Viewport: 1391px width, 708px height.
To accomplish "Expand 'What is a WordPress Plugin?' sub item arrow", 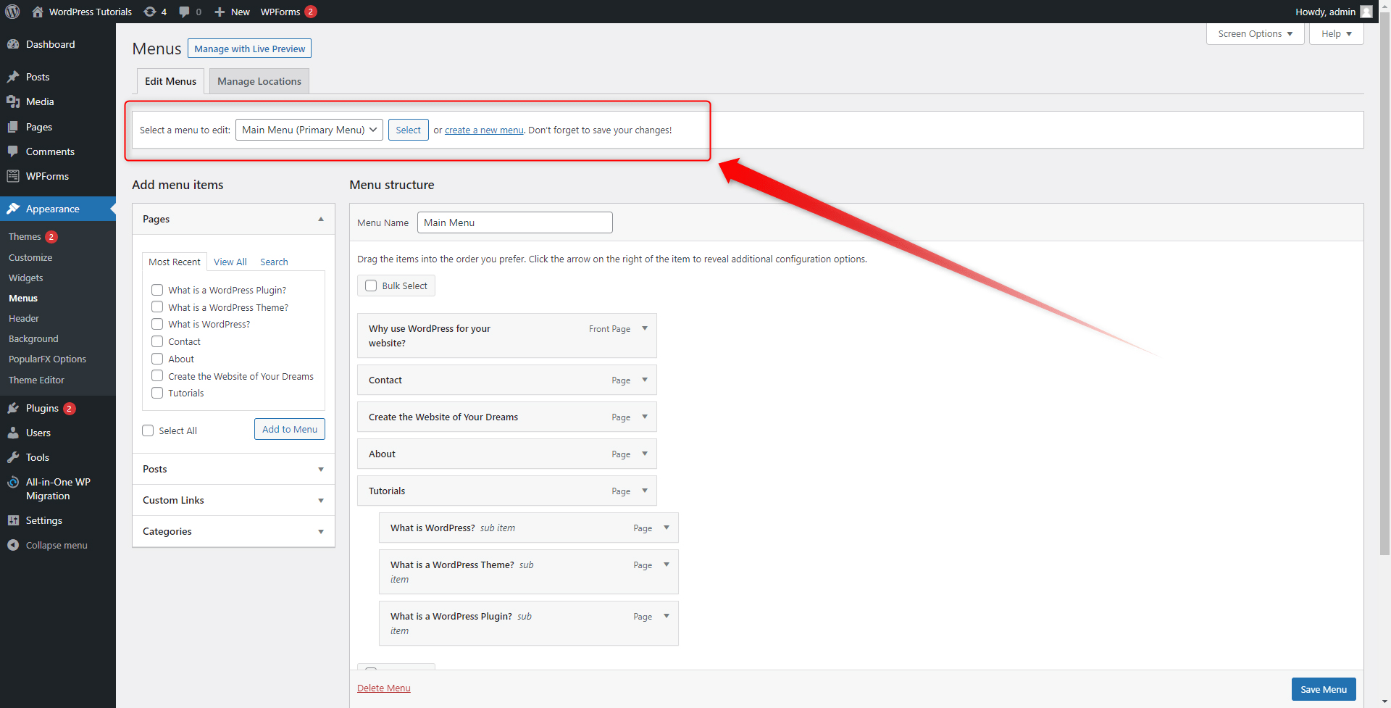I will (x=667, y=616).
